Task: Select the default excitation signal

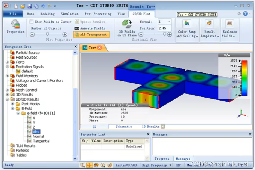Action: pos(27,71)
